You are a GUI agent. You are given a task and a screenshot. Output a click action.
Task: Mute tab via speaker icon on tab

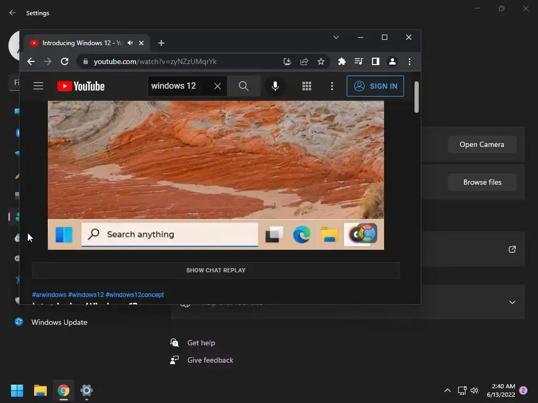(x=130, y=43)
